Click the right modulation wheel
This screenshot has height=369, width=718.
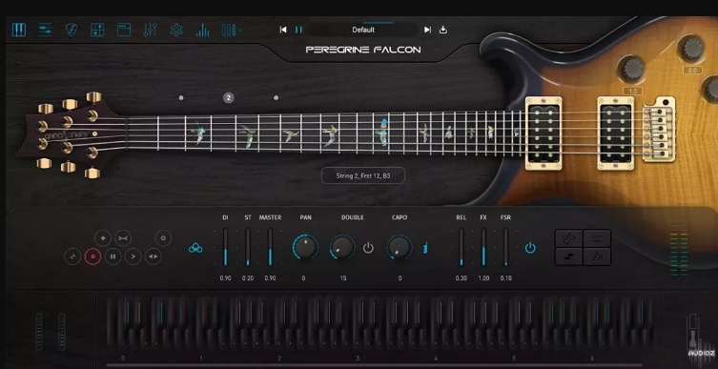point(61,332)
